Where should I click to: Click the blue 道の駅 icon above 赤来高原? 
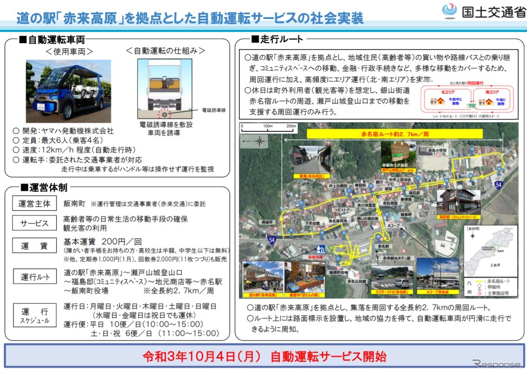coord(321,249)
